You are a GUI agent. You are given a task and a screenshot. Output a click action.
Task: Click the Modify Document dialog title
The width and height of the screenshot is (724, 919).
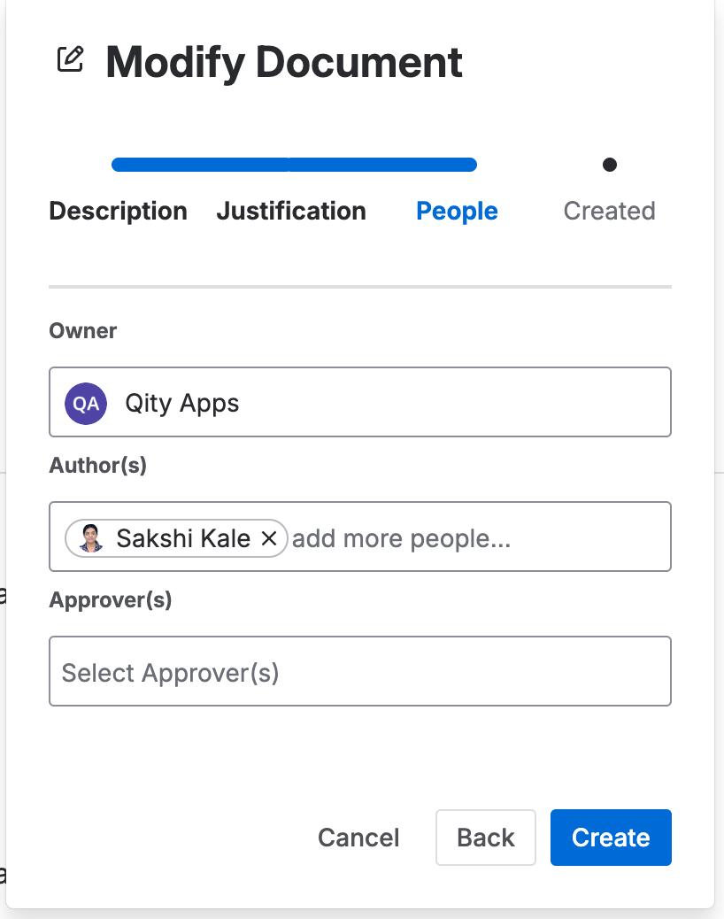[x=284, y=62]
